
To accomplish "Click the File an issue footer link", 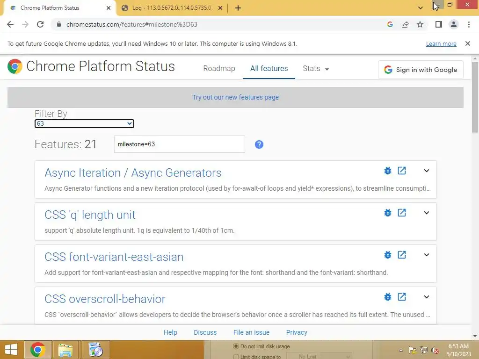I will (251, 332).
